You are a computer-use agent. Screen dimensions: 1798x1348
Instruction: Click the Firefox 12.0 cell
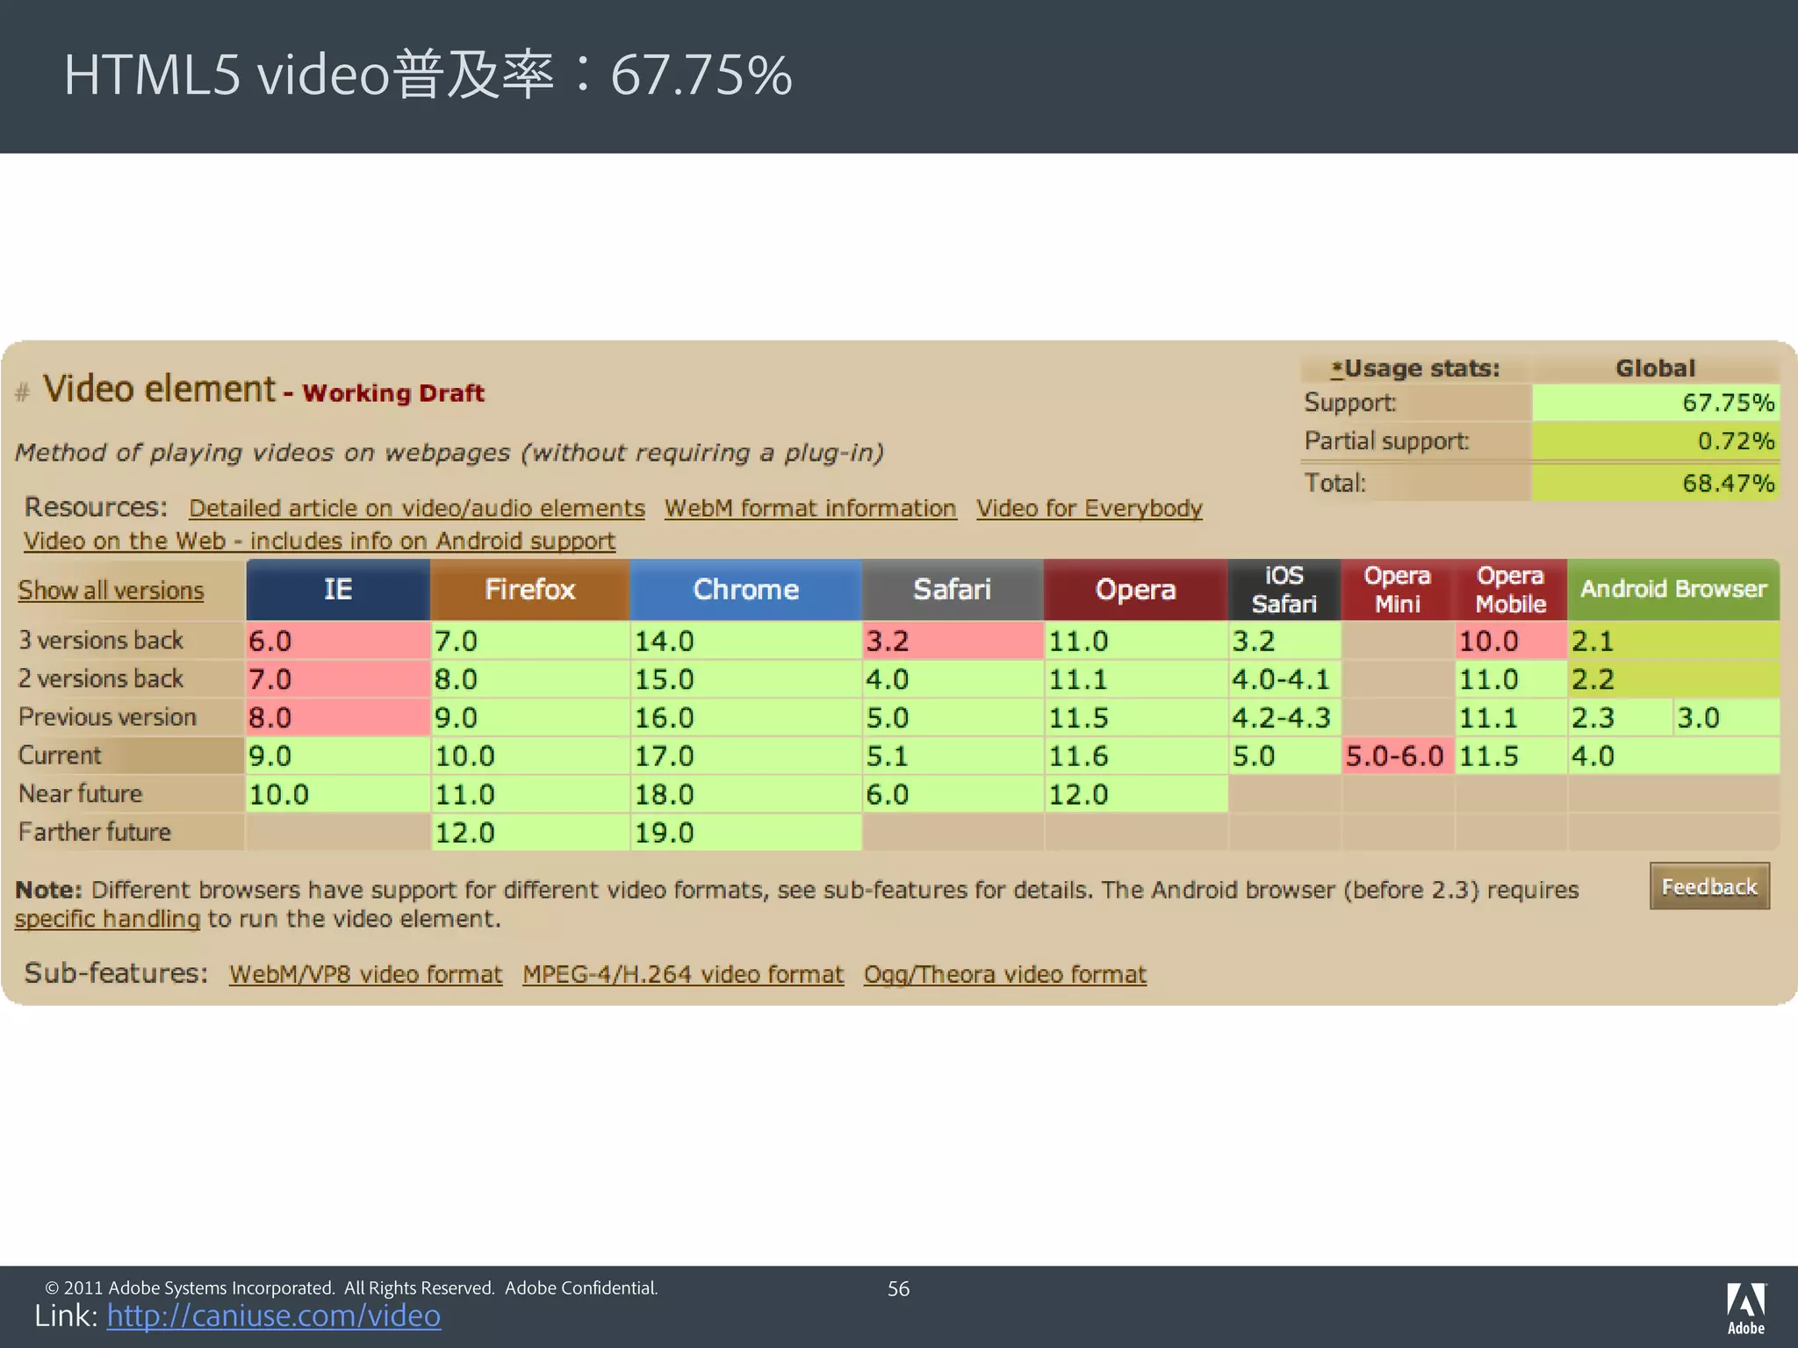(x=530, y=832)
